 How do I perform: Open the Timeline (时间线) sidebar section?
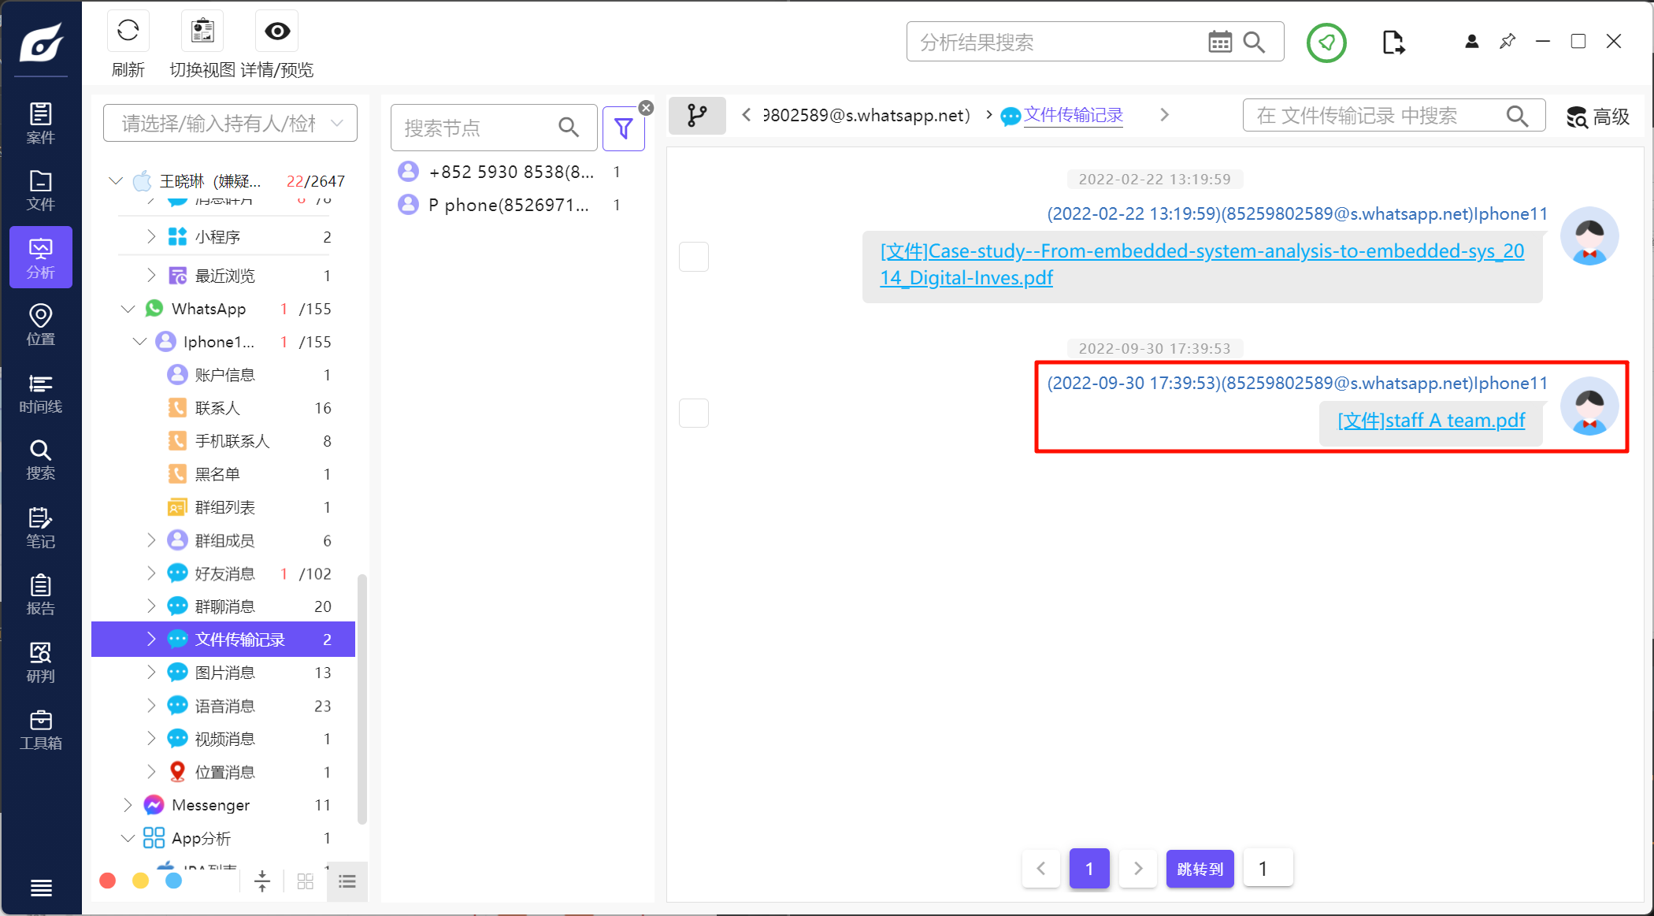pos(41,393)
